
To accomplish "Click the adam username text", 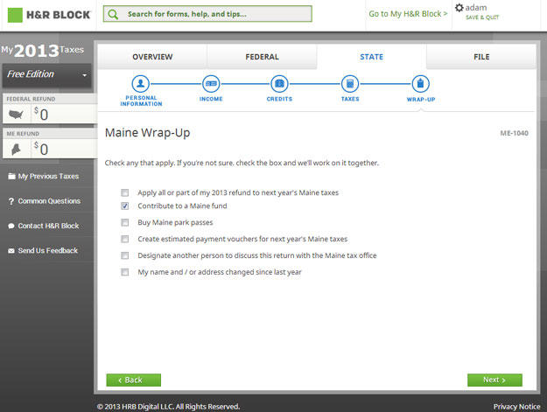I will click(476, 8).
